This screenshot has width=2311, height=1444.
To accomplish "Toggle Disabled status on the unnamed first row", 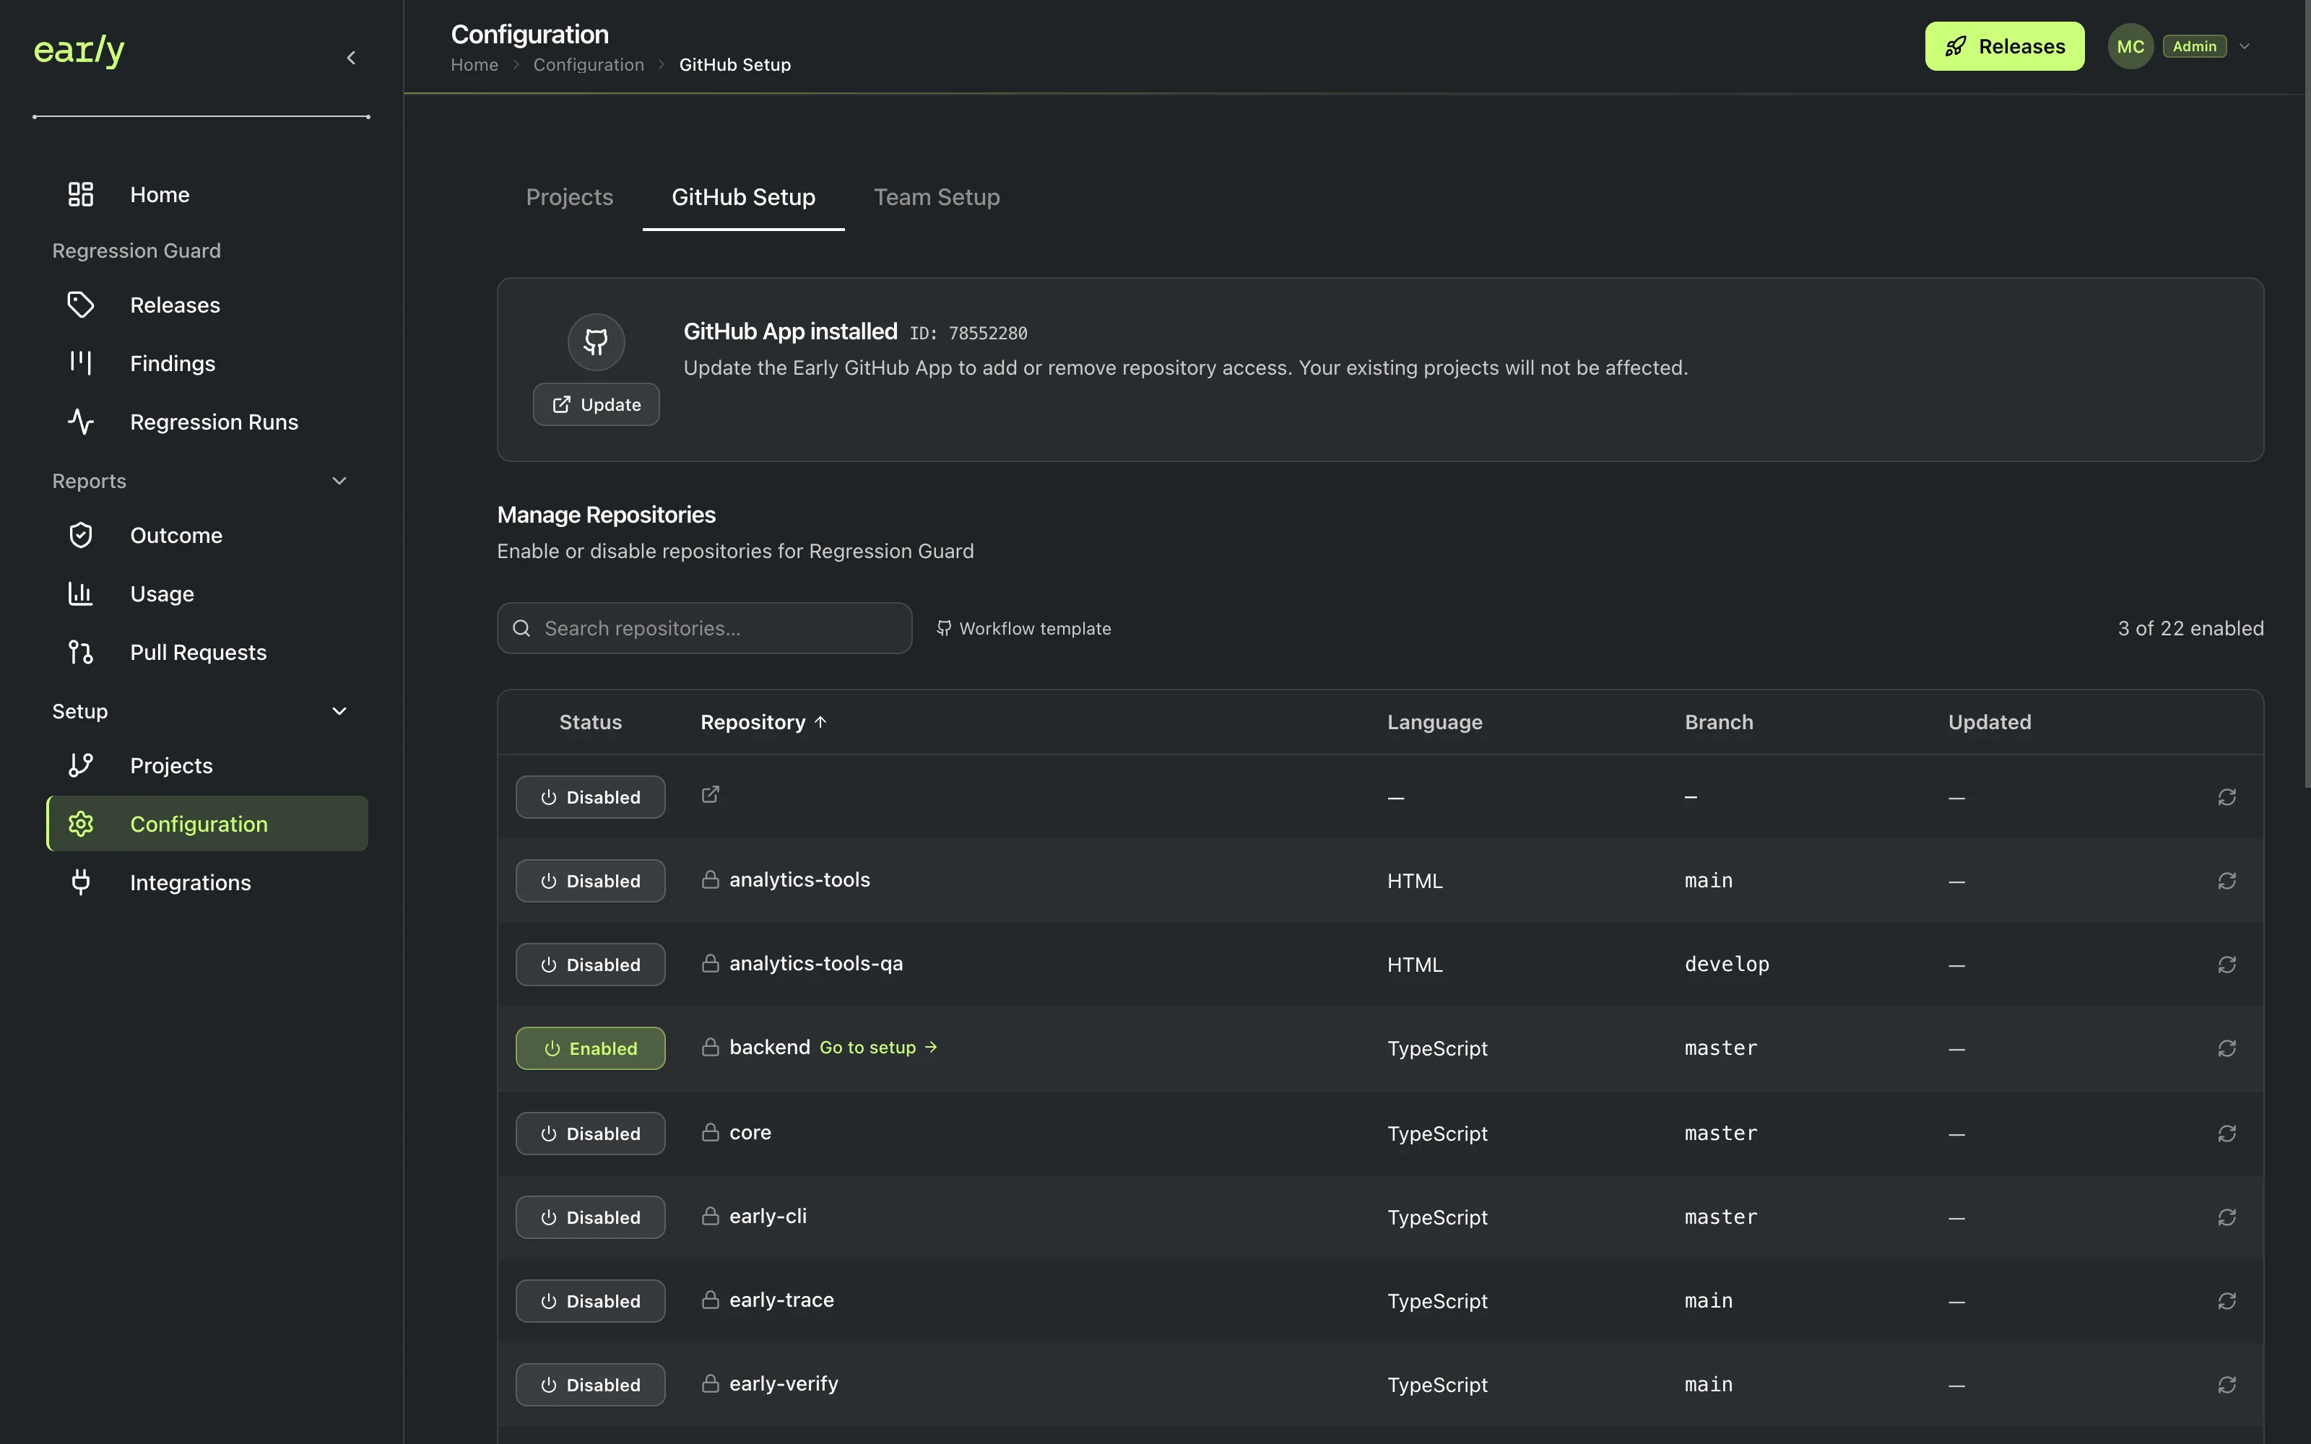I will (x=590, y=797).
